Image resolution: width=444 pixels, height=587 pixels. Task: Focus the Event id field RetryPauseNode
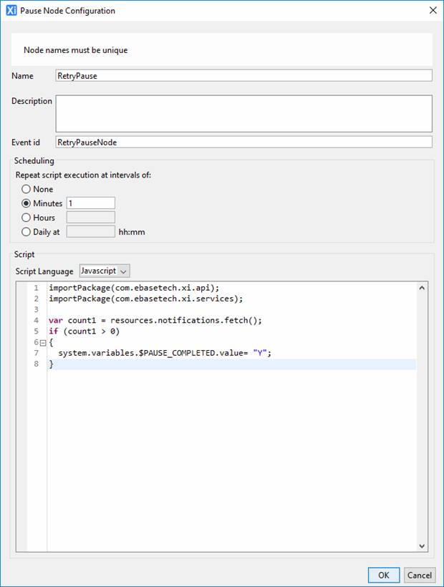pyautogui.click(x=243, y=142)
